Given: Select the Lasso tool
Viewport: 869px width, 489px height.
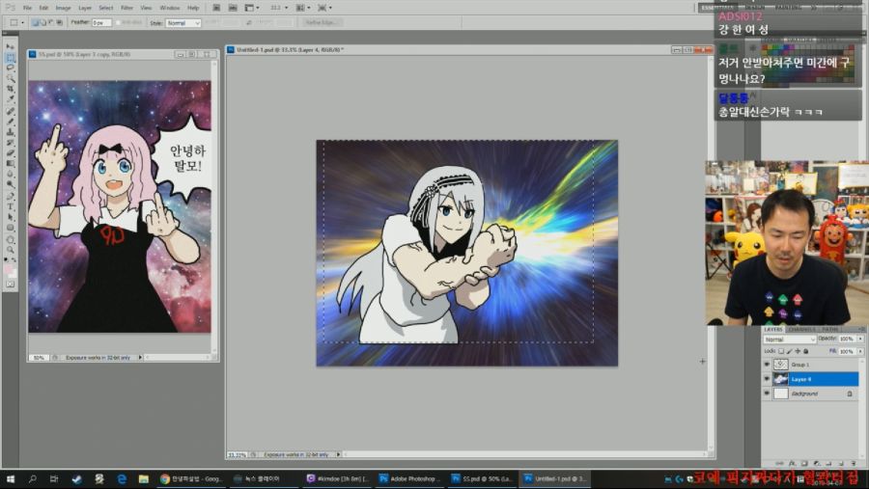Looking at the screenshot, I should tap(11, 68).
